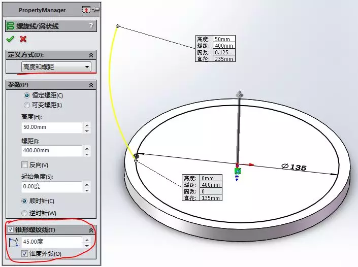Click the lower callout 螺距 400mm value
This screenshot has height=267, width=358.
[211, 185]
